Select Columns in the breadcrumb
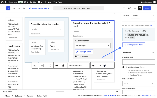 point(18,96)
